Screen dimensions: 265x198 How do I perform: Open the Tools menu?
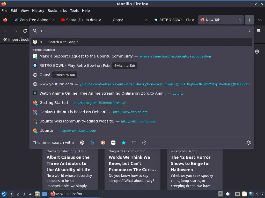(x=74, y=11)
